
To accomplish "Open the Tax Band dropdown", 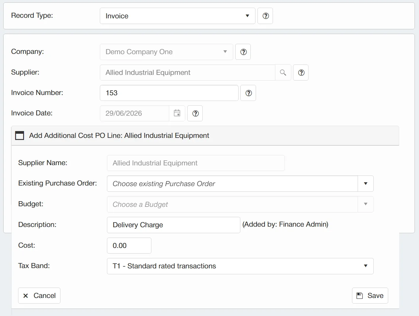I will [x=240, y=266].
